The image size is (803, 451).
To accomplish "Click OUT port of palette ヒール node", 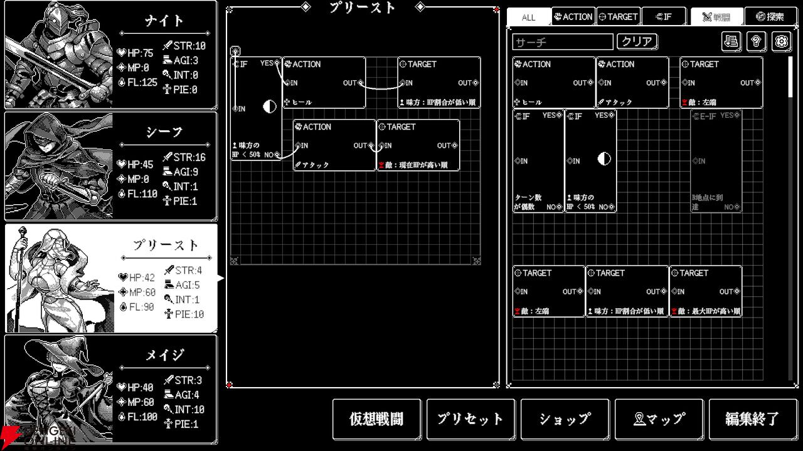I will click(590, 83).
